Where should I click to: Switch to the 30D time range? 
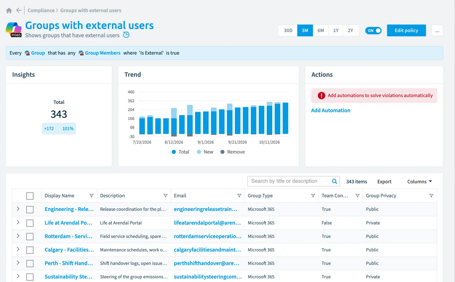[288, 30]
